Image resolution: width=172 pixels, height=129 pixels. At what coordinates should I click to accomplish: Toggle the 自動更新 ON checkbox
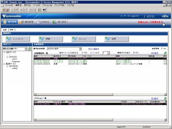(x=162, y=49)
